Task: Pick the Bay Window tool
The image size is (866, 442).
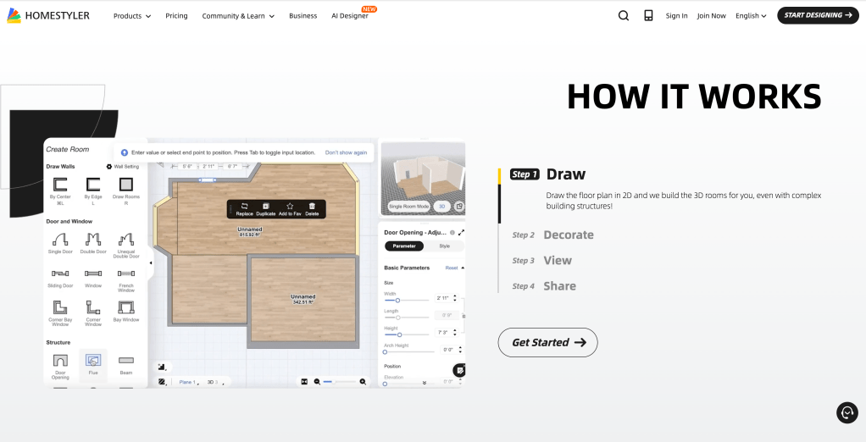Action: point(125,310)
